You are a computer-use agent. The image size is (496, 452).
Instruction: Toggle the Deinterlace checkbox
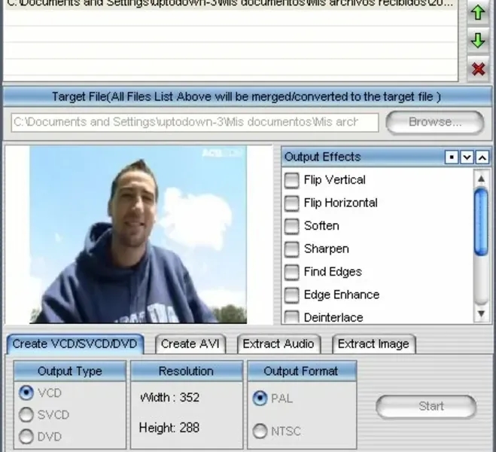[291, 317]
